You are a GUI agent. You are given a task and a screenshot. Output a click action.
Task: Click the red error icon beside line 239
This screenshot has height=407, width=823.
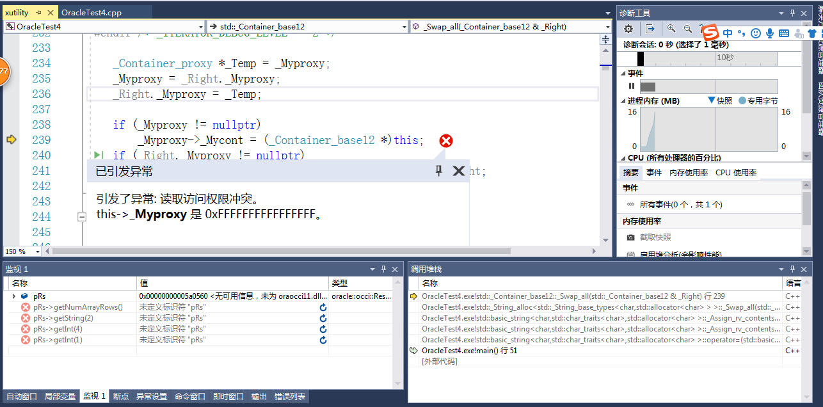click(x=446, y=141)
